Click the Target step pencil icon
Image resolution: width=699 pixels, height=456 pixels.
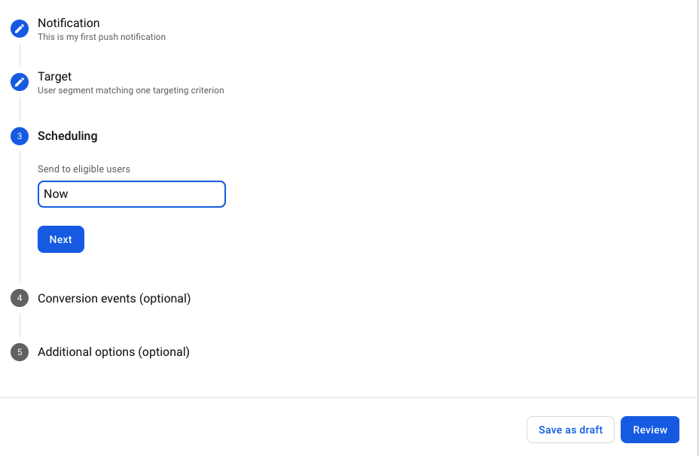coord(20,82)
